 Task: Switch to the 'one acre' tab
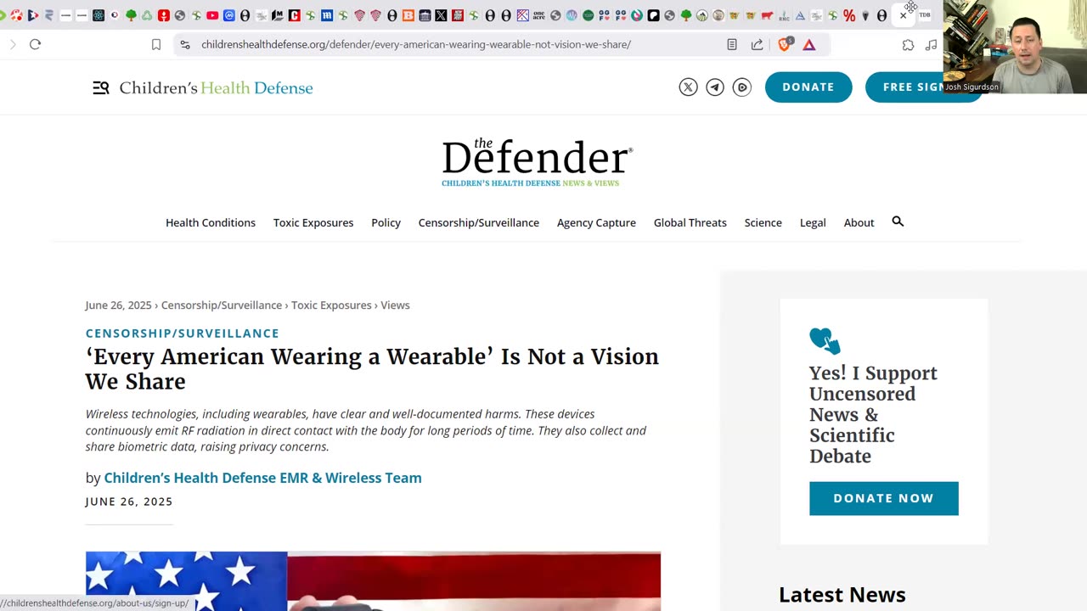coord(538,15)
